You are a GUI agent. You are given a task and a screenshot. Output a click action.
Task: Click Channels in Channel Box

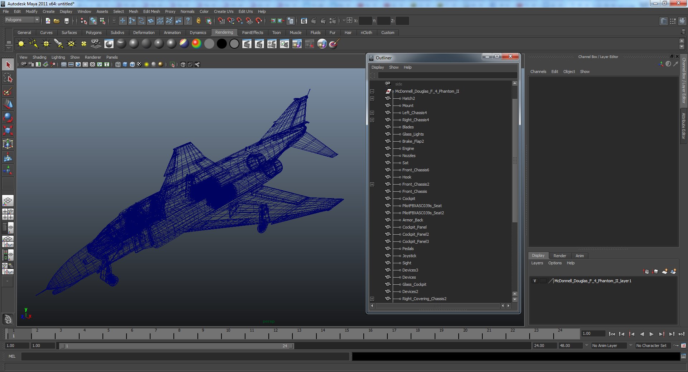[x=538, y=72]
